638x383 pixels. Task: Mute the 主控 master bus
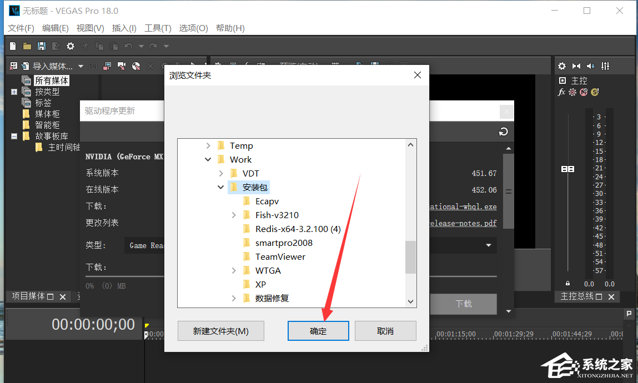pyautogui.click(x=584, y=92)
